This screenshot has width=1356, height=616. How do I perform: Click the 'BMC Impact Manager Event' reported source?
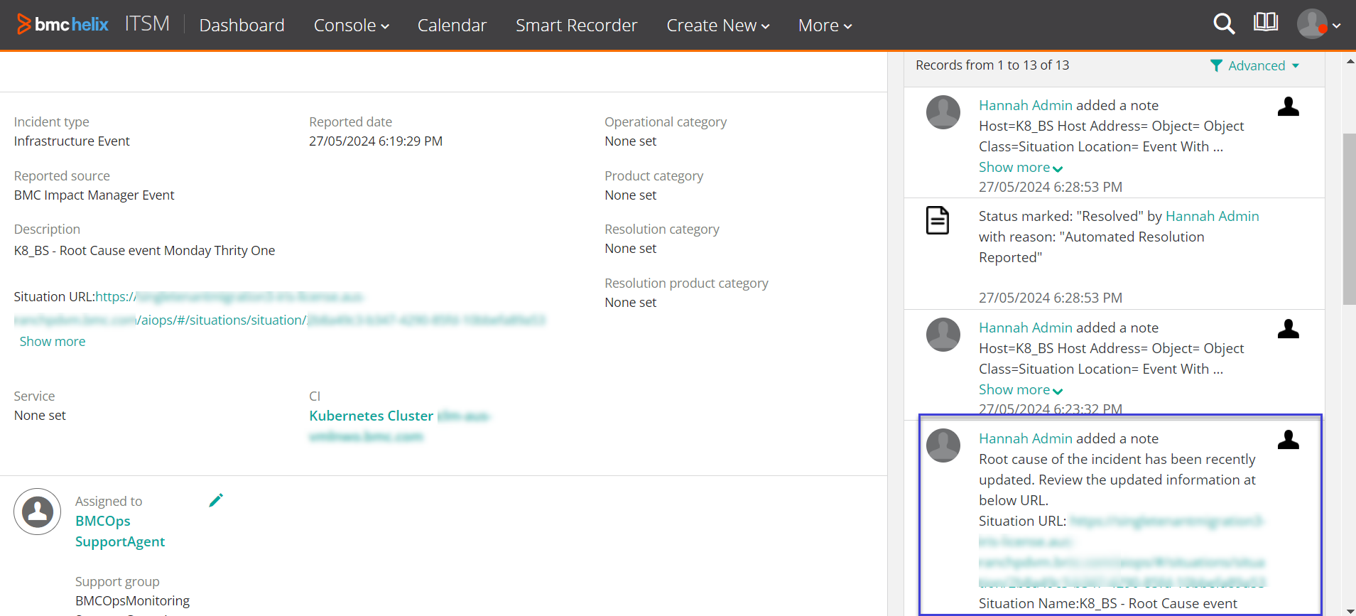(94, 195)
